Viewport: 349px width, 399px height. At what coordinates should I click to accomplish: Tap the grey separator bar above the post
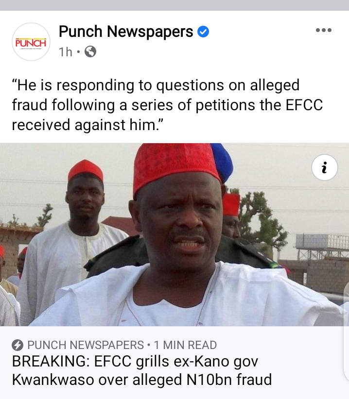click(x=174, y=5)
